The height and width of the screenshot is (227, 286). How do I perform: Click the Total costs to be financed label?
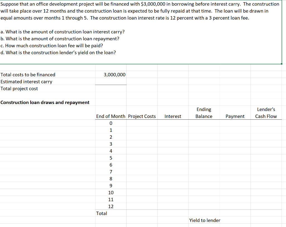(28, 75)
